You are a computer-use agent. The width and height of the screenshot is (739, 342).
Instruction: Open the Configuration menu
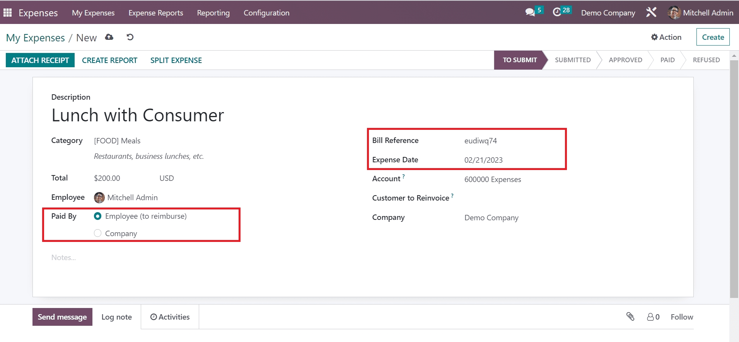[266, 13]
